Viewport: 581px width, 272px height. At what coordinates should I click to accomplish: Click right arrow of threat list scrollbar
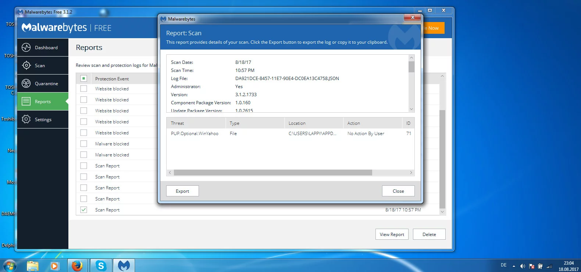point(411,173)
